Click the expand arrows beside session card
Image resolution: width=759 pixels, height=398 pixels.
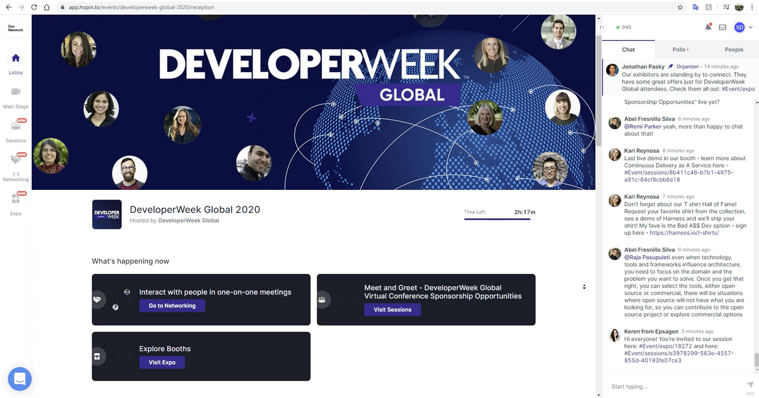coord(584,287)
